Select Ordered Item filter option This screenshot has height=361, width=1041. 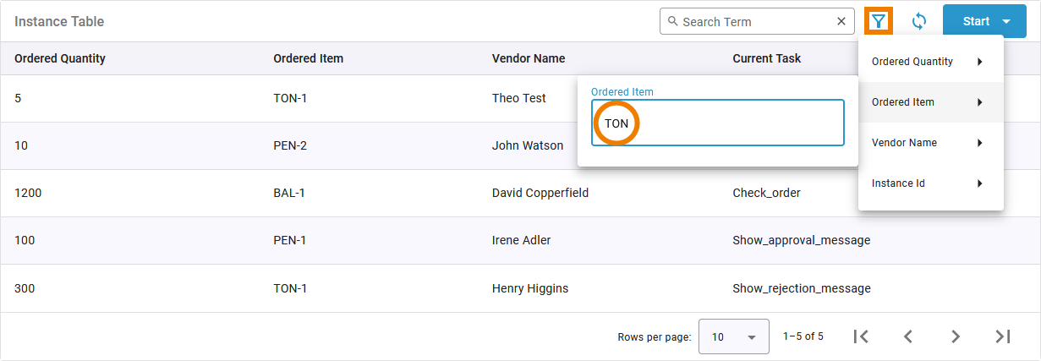coord(930,102)
